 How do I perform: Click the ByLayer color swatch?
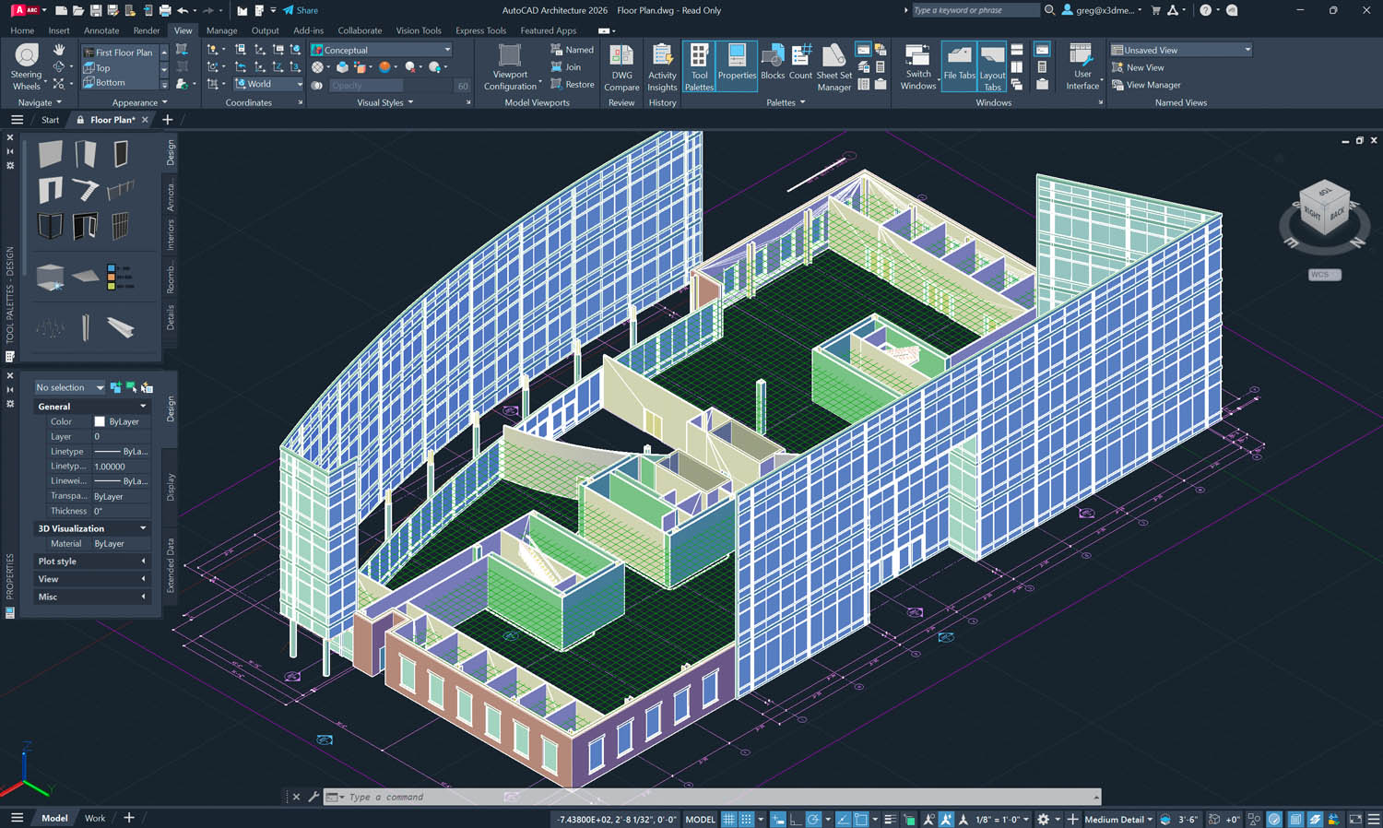pos(100,421)
